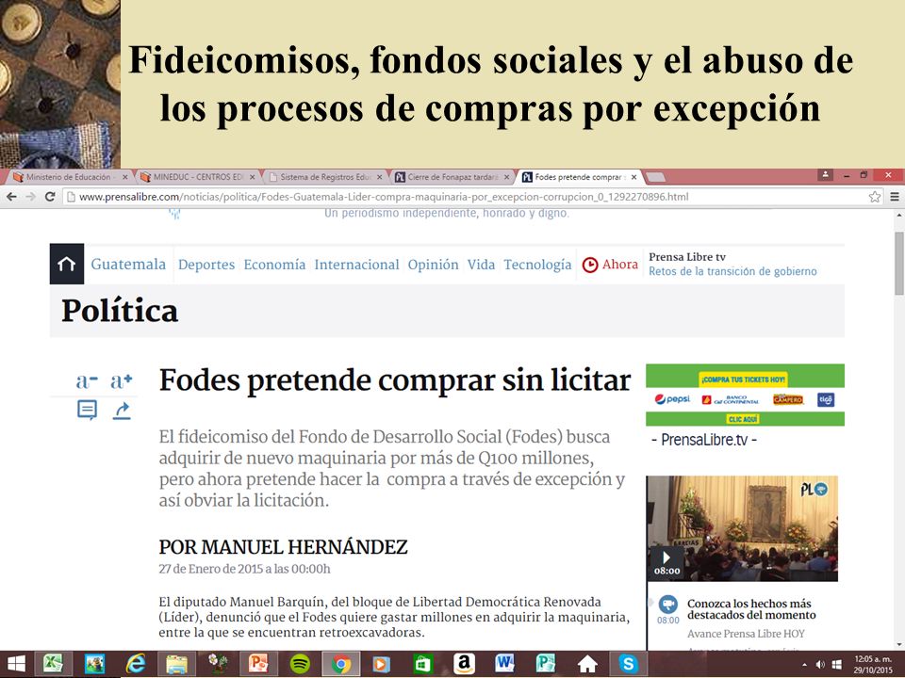Switch to PowerPoint in the taskbar

[x=258, y=664]
